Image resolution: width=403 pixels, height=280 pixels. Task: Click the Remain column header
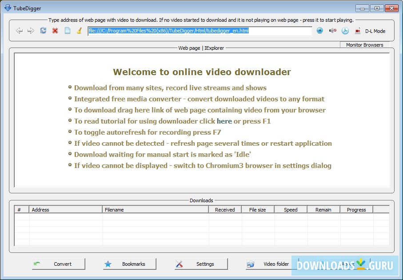click(x=323, y=209)
